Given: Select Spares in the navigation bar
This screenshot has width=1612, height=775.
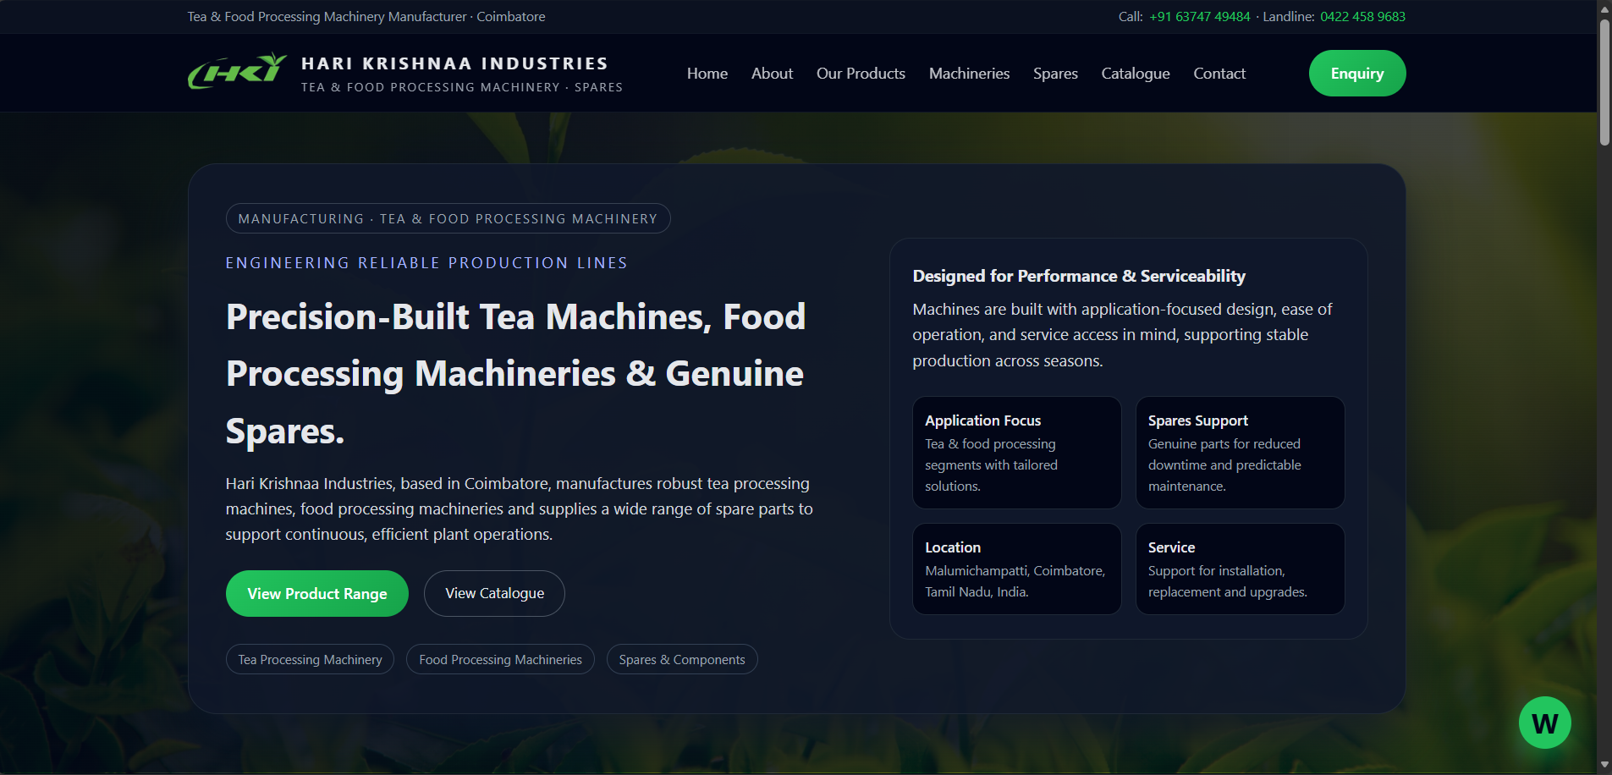Looking at the screenshot, I should 1055,74.
